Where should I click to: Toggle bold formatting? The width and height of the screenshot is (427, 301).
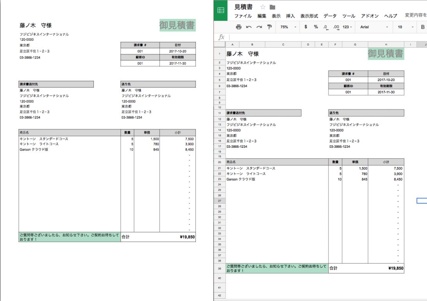(422, 27)
